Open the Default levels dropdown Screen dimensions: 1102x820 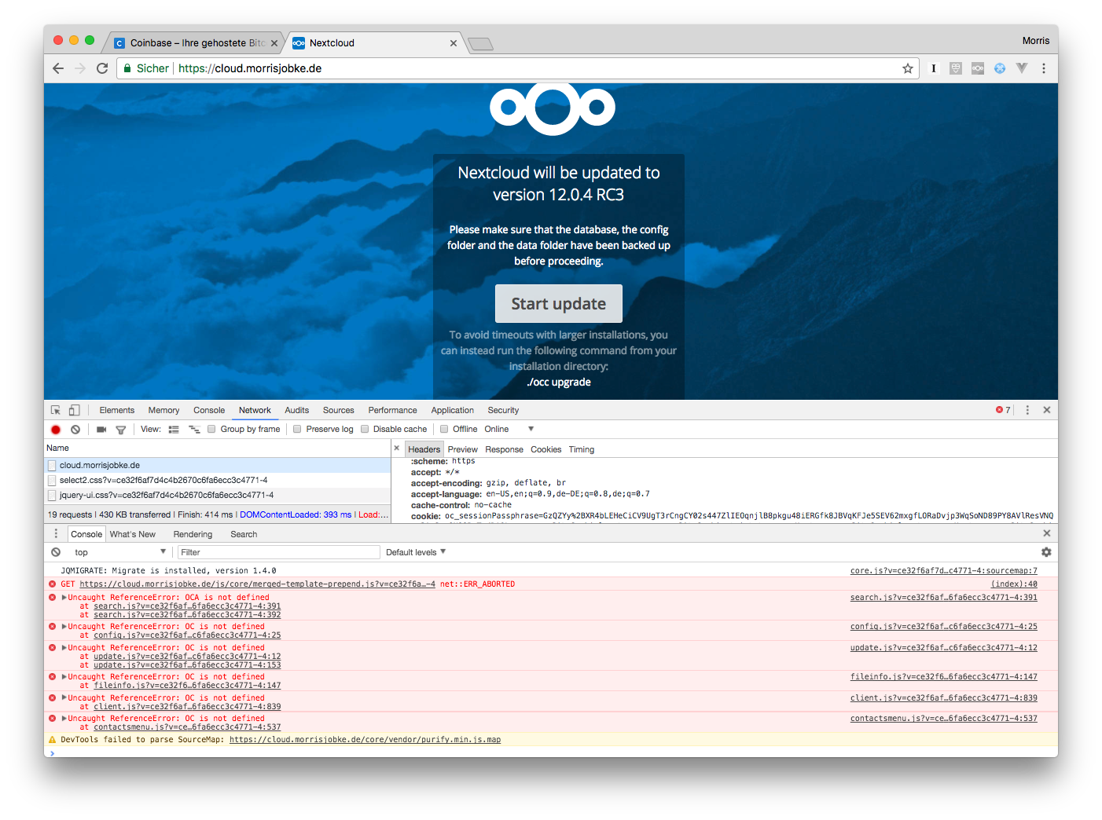click(416, 552)
